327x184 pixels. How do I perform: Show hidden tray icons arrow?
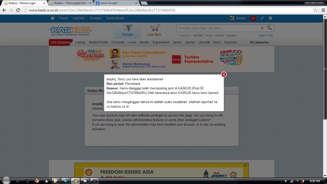pyautogui.click(x=285, y=181)
